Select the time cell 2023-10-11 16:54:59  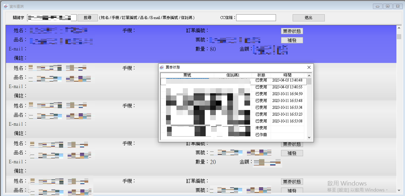coord(288,94)
